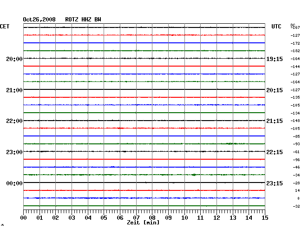Click the date text Oct26,2008
This screenshot has width=302, height=230.
(x=39, y=20)
